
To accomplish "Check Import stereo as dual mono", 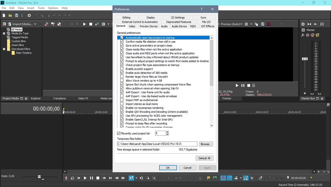I will (122, 104).
